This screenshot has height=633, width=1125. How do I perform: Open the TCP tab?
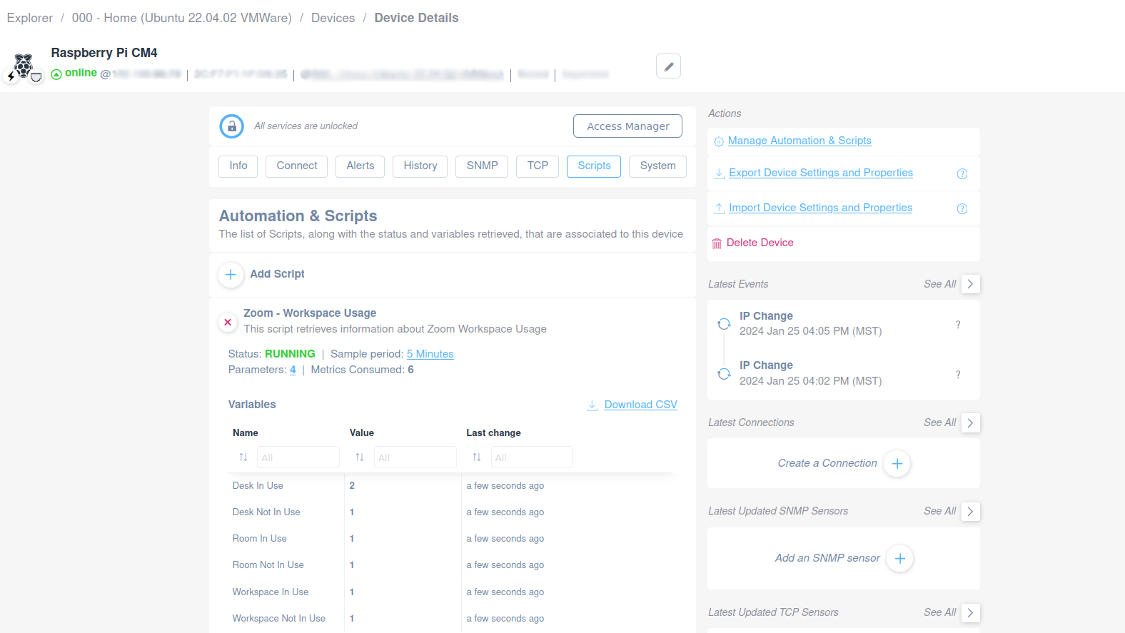(x=538, y=166)
